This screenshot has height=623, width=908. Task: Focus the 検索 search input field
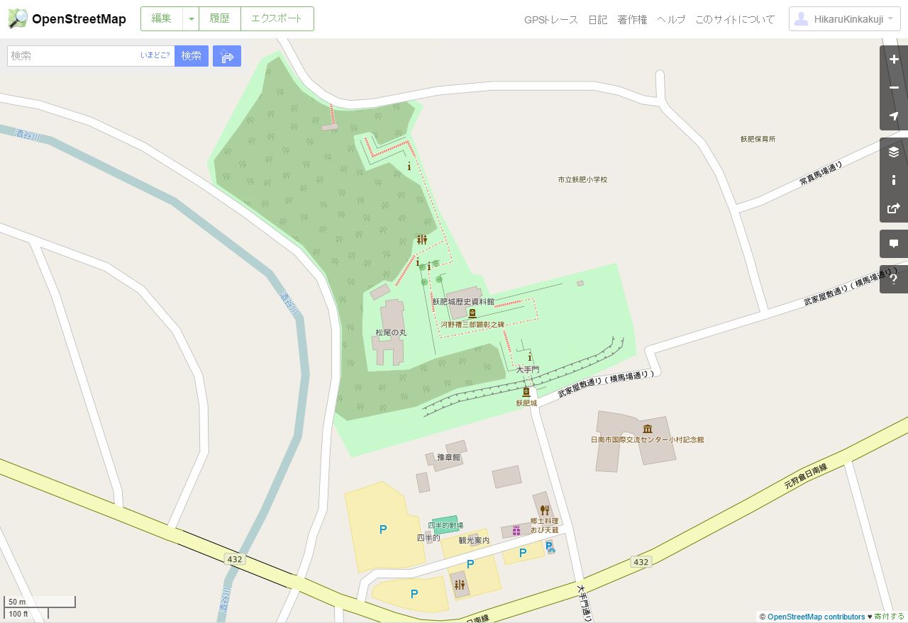(x=74, y=56)
